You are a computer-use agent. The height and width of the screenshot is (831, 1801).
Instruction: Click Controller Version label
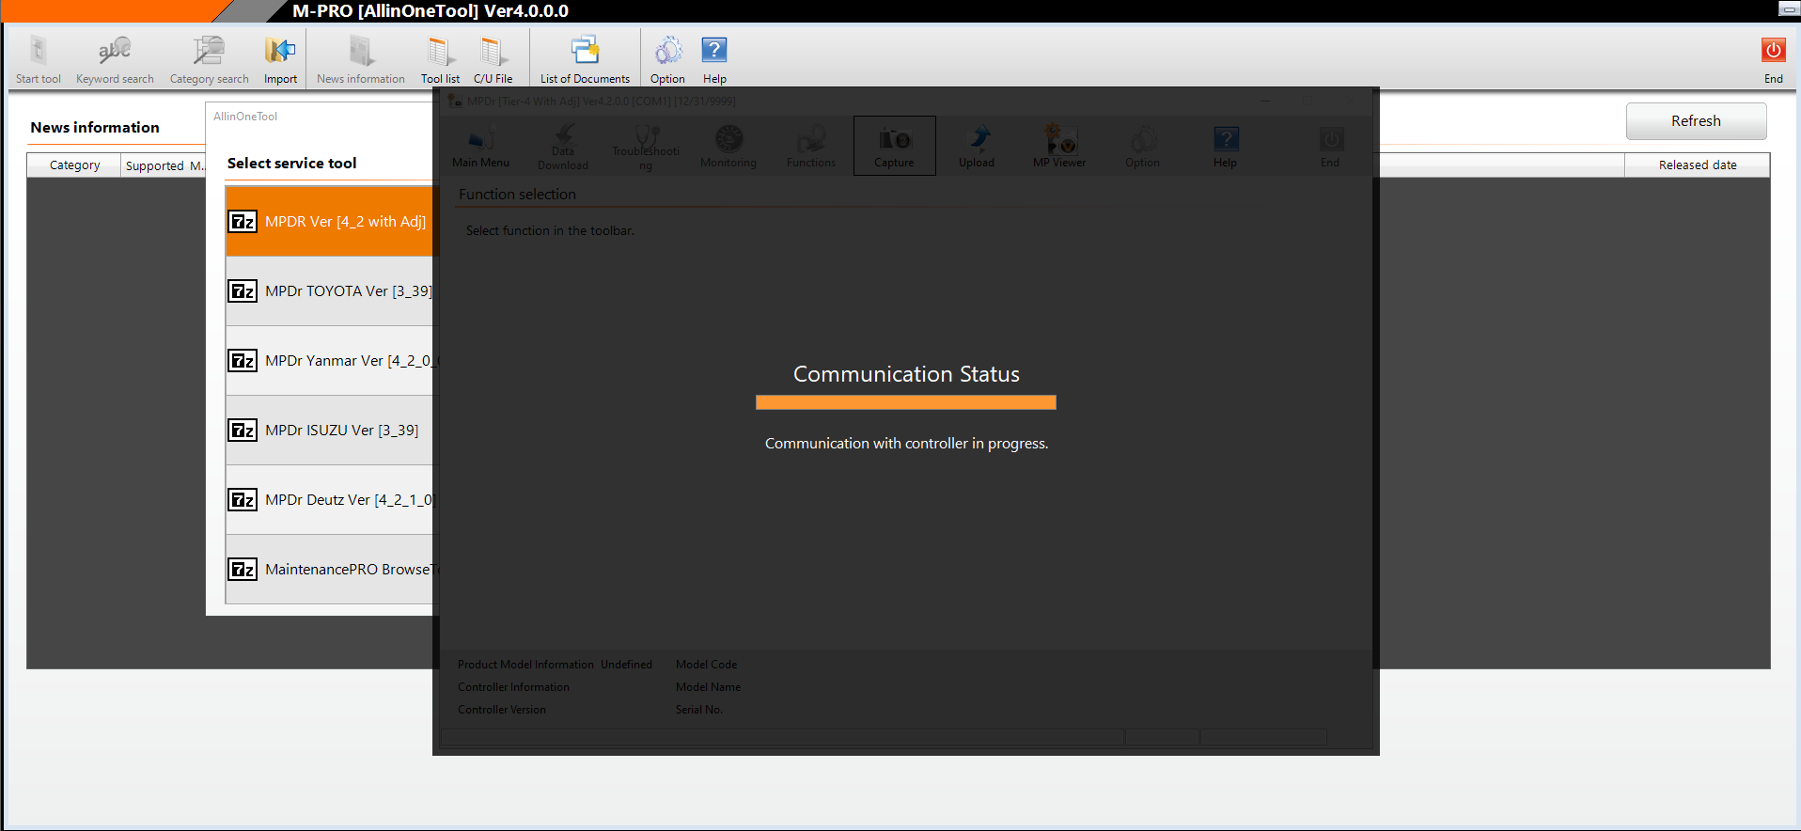pyautogui.click(x=502, y=710)
